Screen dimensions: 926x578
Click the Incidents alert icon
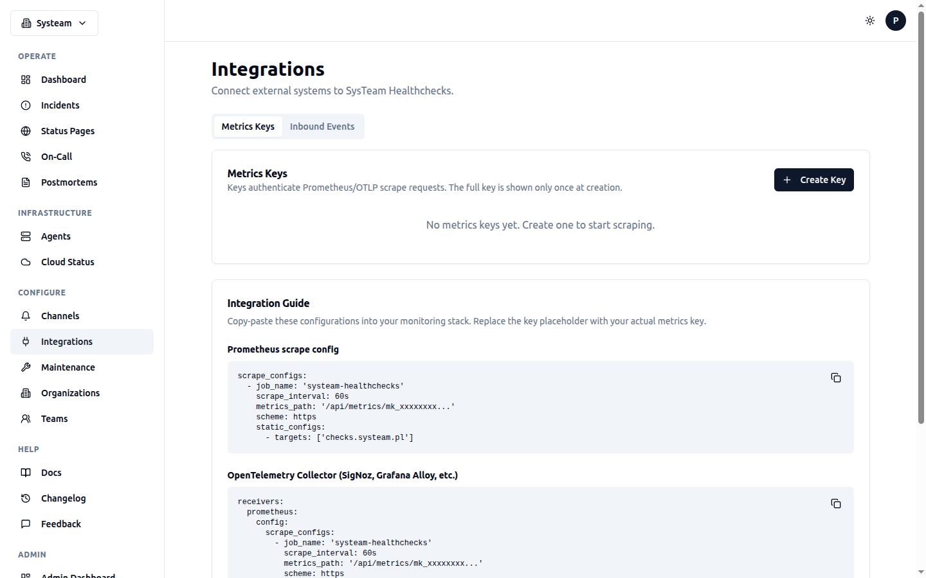pos(26,105)
